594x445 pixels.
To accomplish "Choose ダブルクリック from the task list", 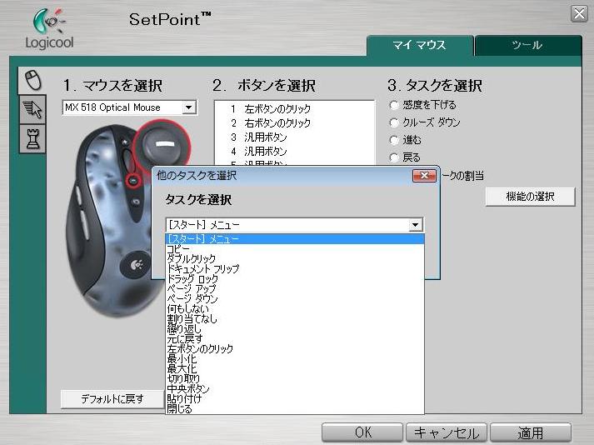I will (295, 258).
